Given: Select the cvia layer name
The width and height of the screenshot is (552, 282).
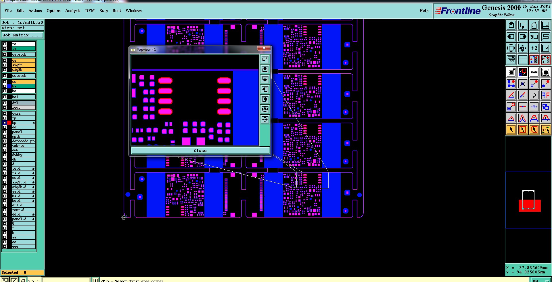Looking at the screenshot, I should [x=23, y=113].
